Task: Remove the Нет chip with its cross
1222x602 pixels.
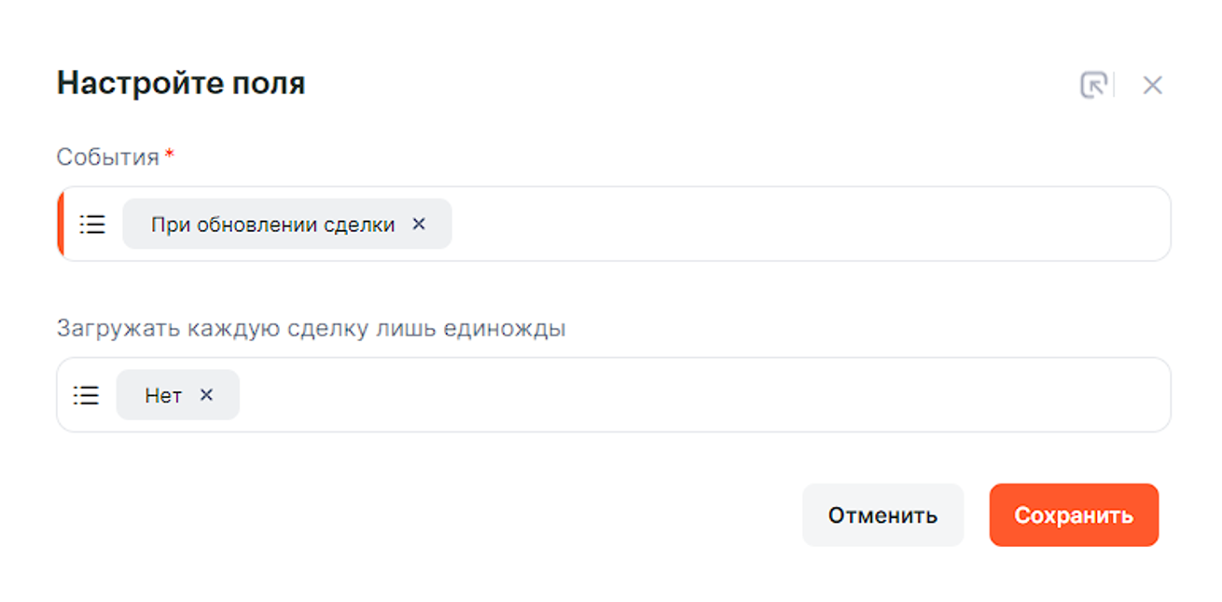Action: tap(206, 395)
